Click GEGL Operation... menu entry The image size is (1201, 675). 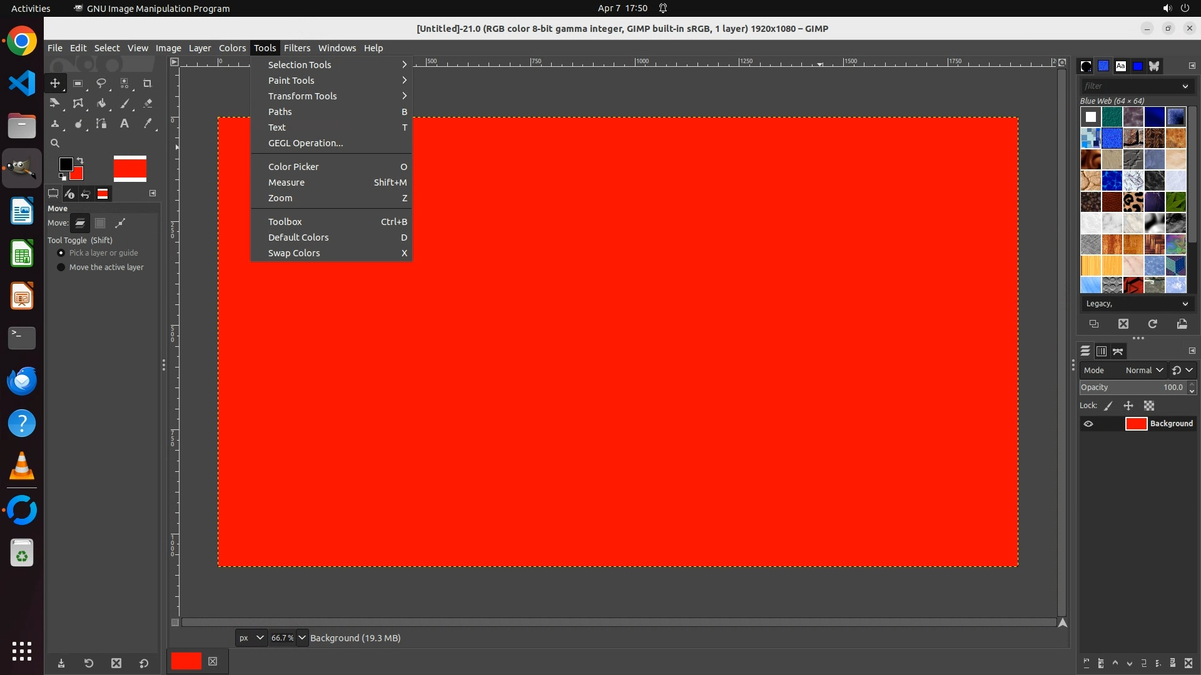305,143
